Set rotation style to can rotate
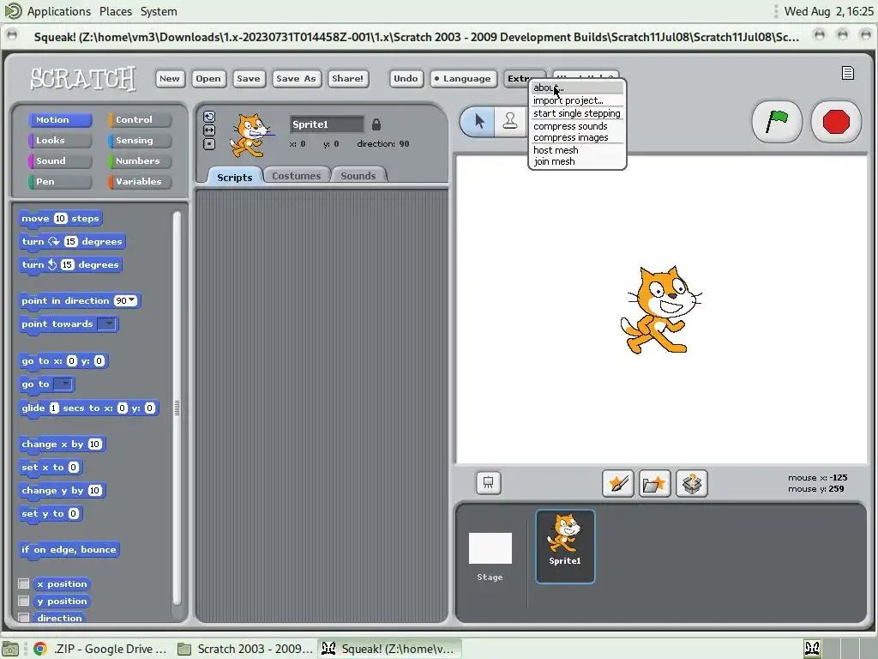The height and width of the screenshot is (659, 878). (x=209, y=117)
